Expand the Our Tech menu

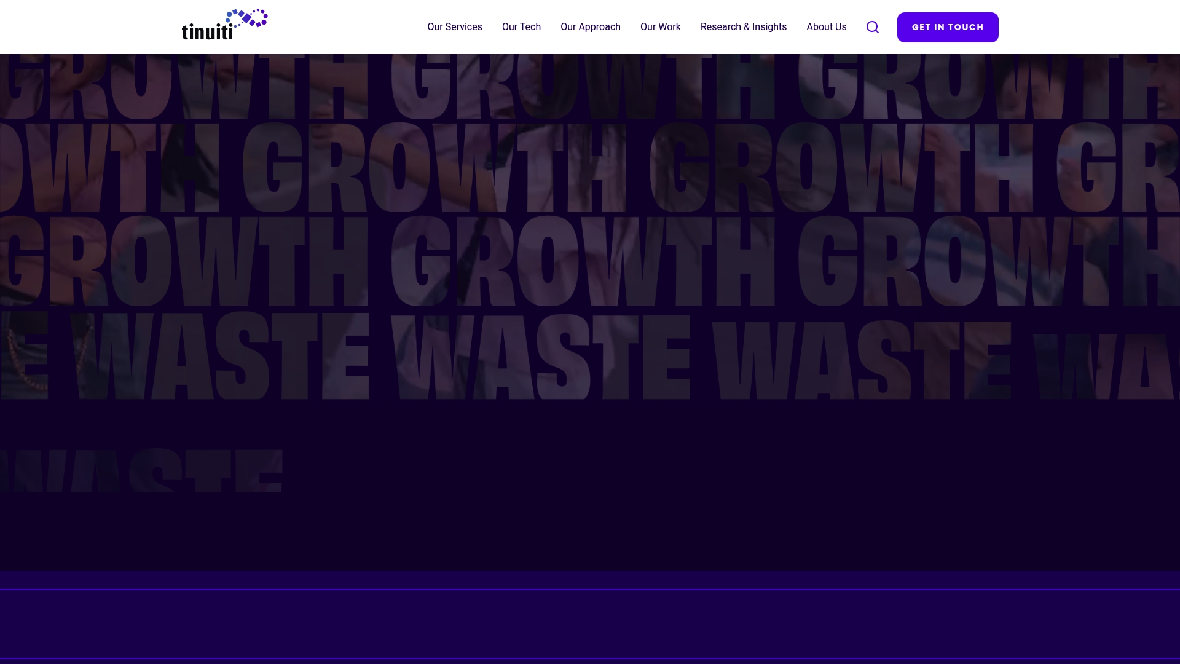click(x=521, y=26)
